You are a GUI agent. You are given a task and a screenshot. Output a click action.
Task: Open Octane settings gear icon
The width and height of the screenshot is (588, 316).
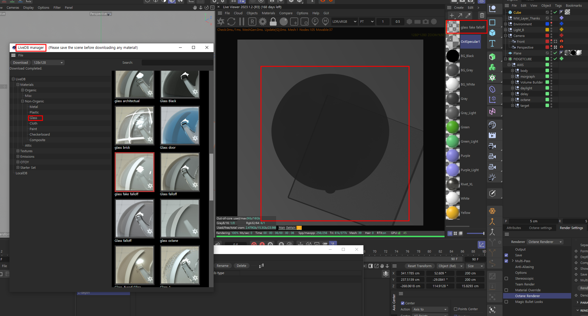point(263,22)
